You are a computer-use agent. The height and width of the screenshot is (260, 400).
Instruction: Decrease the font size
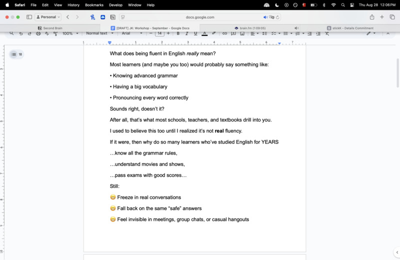[x=151, y=33]
